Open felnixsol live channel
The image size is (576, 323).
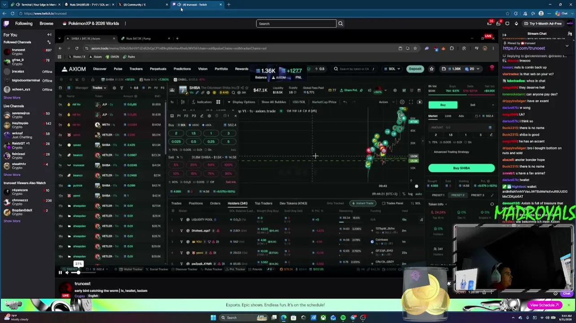pos(27,156)
